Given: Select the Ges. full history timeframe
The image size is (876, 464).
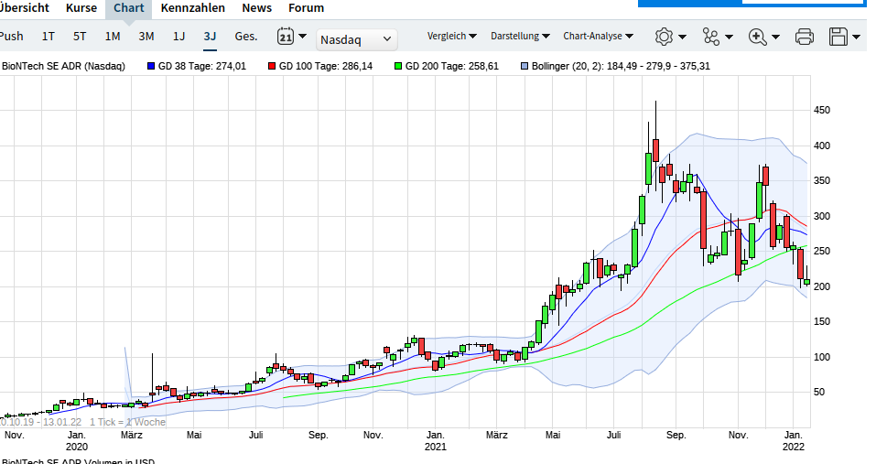Looking at the screenshot, I should pos(246,37).
